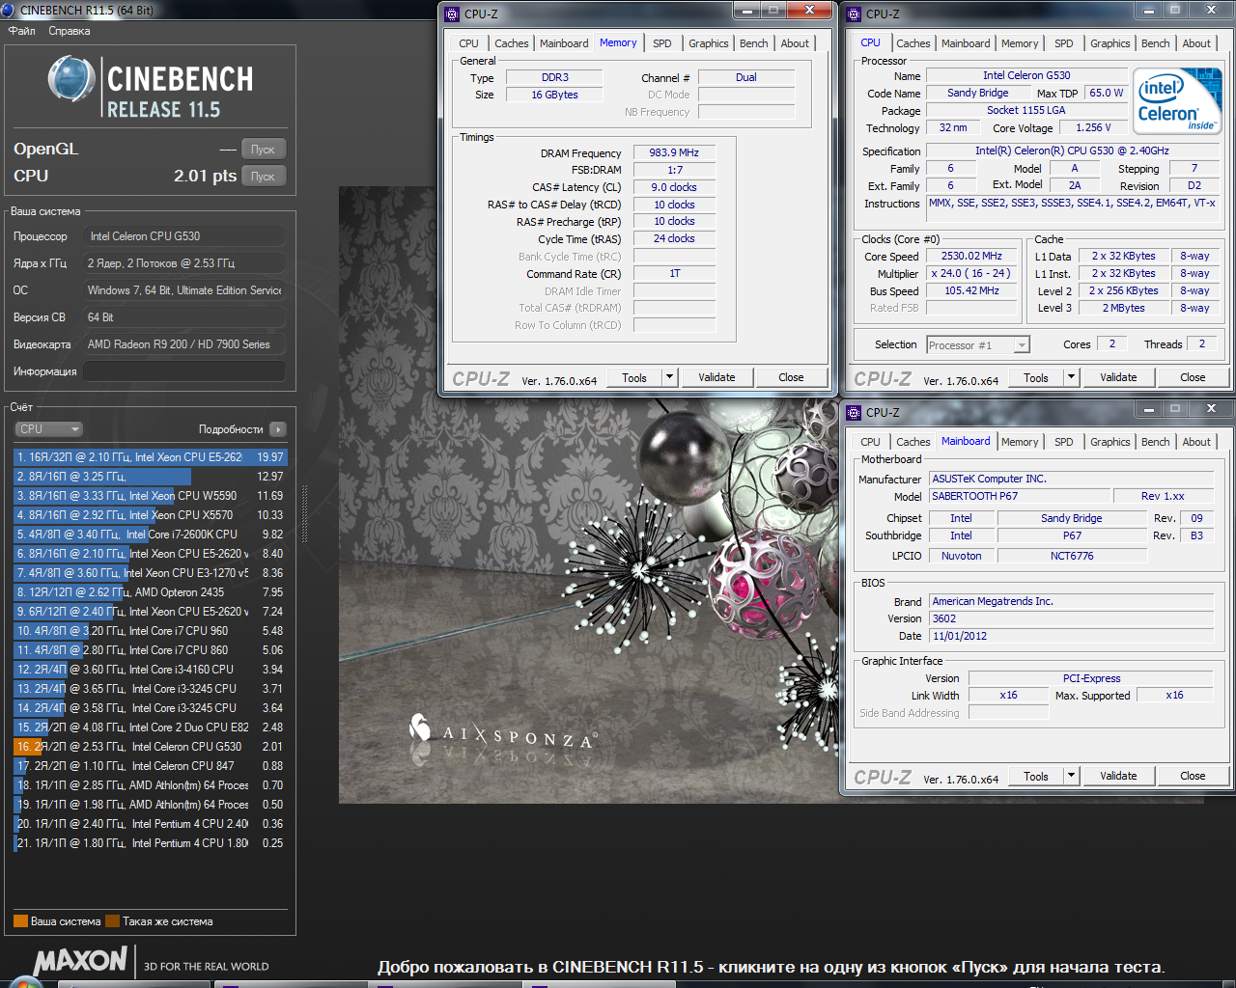Open CPU tab in Mainboard CPU-Z window
Image resolution: width=1236 pixels, height=988 pixels.
(x=870, y=442)
